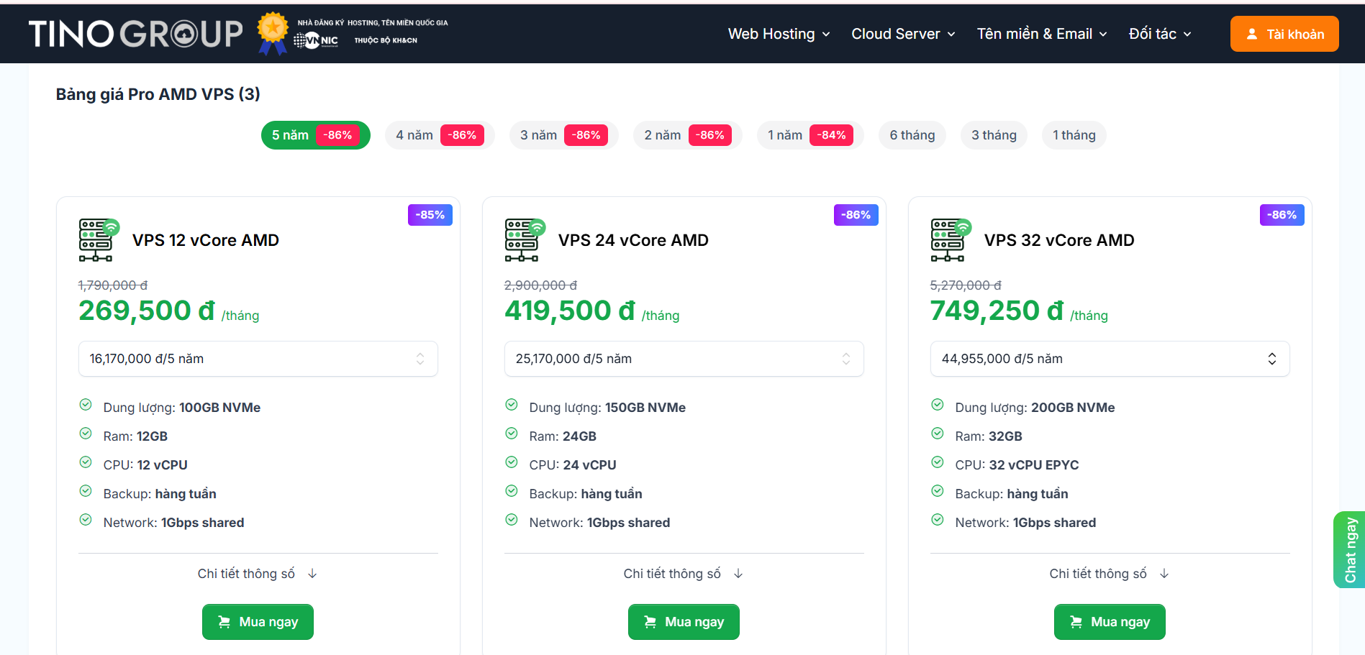Open the Chat ngay side widget
Image resolution: width=1365 pixels, height=655 pixels.
tap(1350, 550)
